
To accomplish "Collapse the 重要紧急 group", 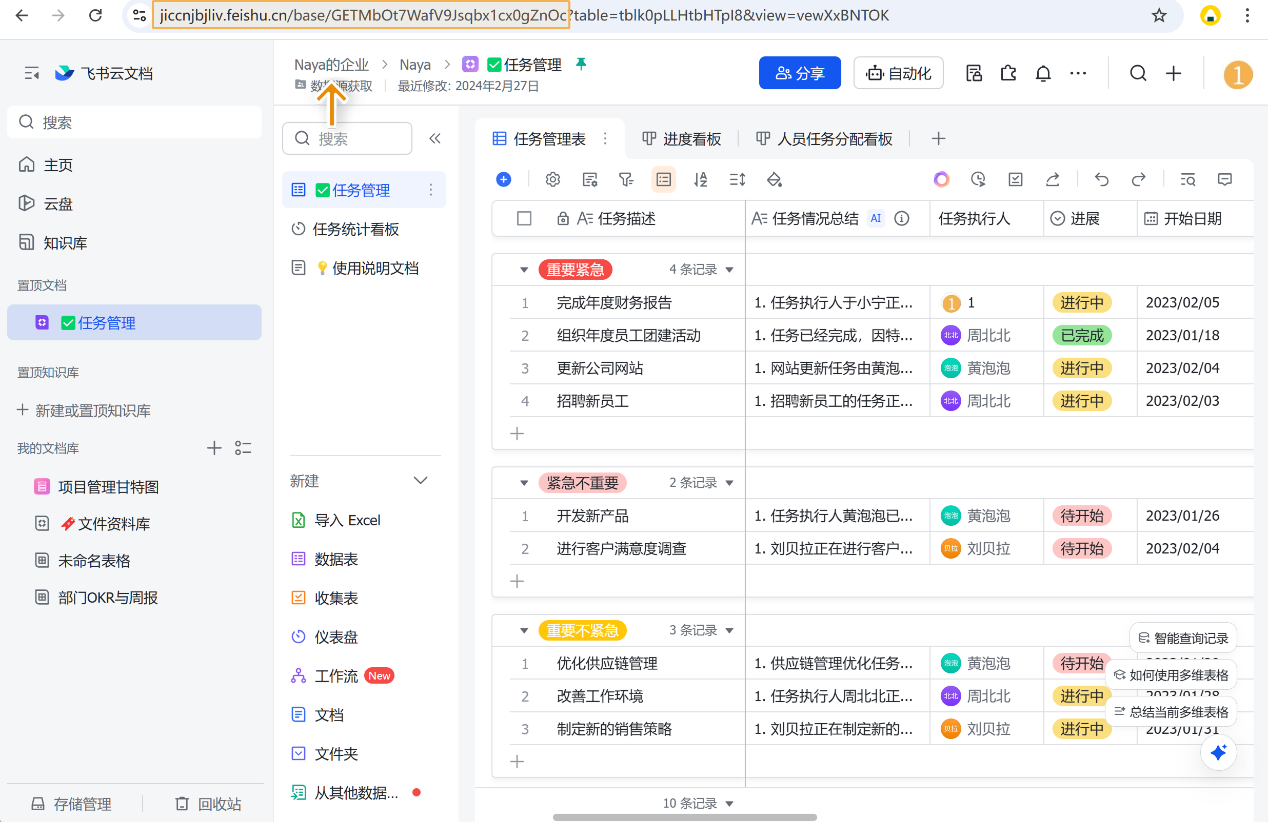I will coord(524,270).
